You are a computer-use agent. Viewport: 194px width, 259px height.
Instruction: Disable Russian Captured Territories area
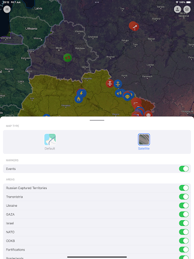pos(184,188)
